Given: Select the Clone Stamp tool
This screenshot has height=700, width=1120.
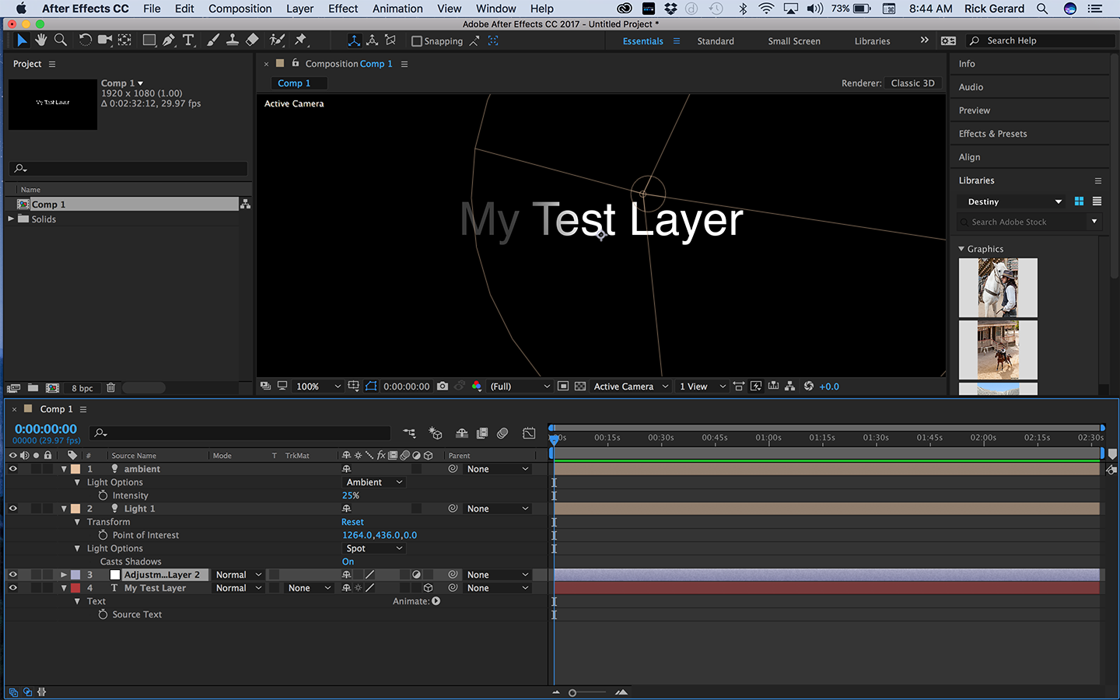Looking at the screenshot, I should click(232, 40).
